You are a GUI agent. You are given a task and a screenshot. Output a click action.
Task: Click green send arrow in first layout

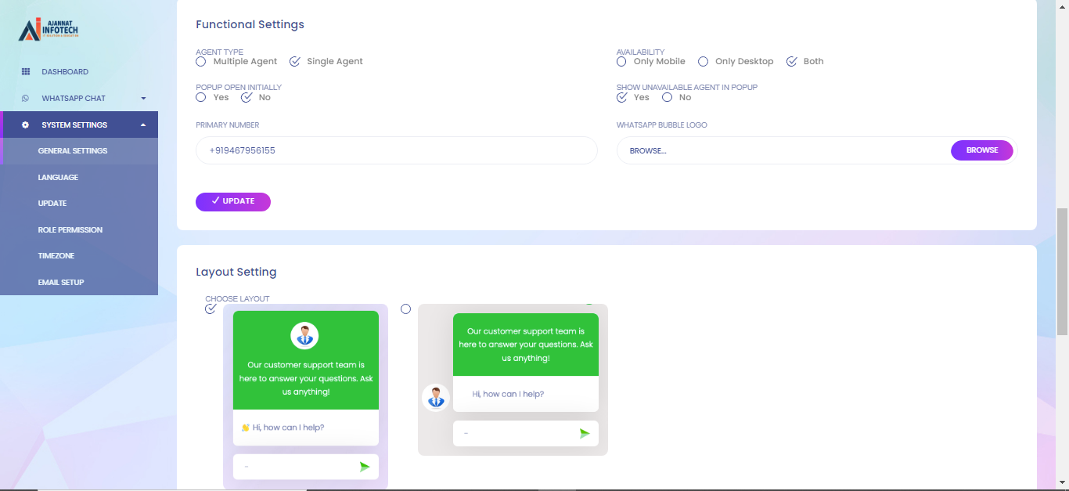coord(364,467)
